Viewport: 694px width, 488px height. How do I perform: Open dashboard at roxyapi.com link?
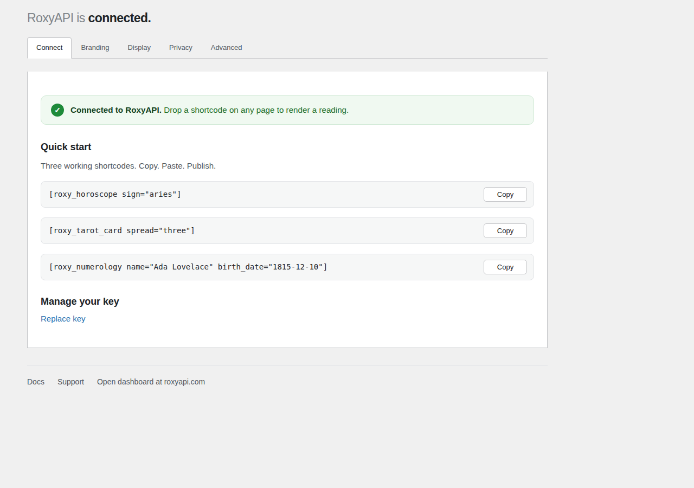151,382
